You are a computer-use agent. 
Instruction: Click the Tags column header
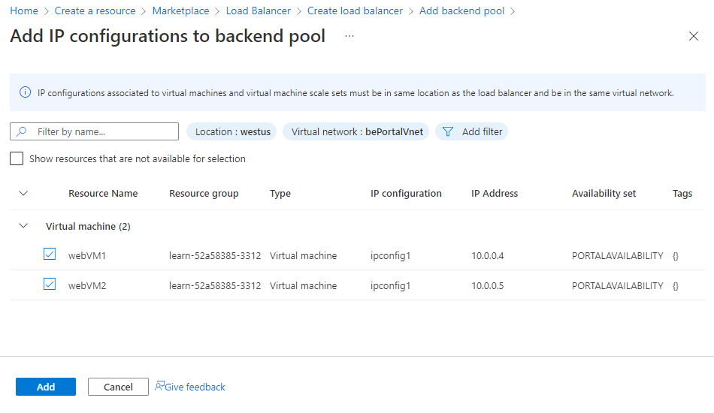coord(682,193)
